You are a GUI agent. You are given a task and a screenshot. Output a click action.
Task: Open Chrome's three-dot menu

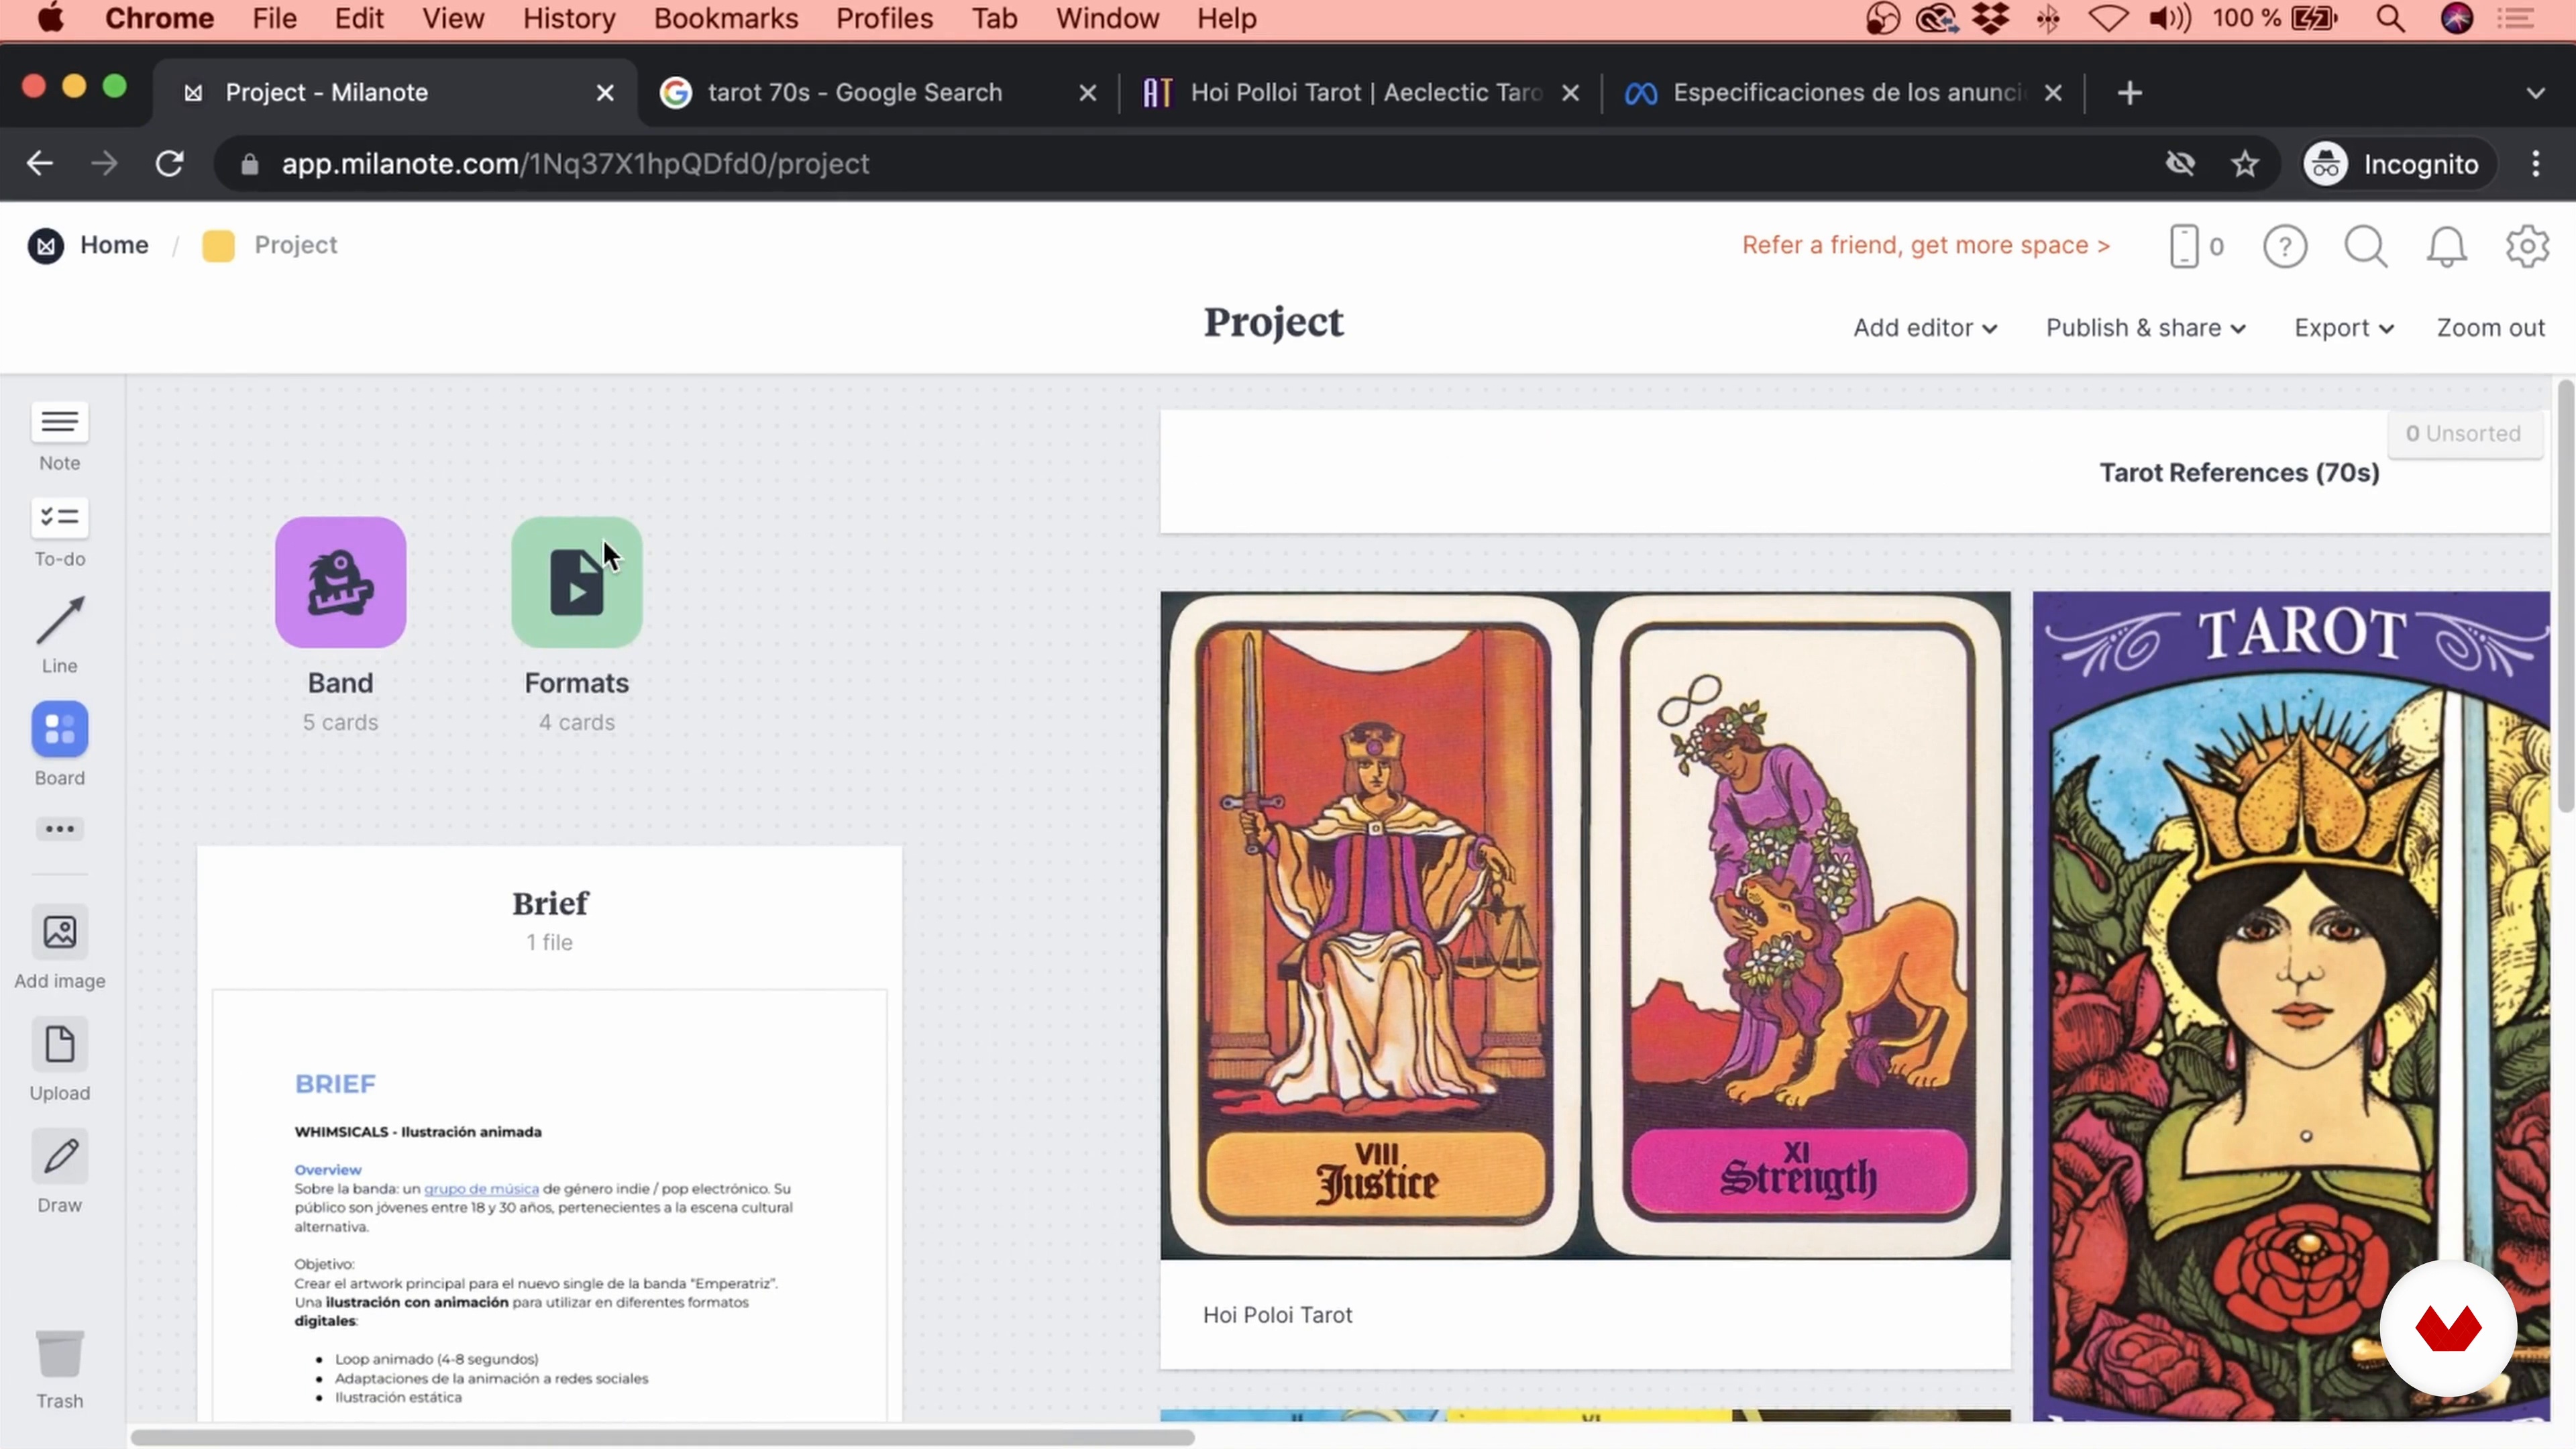tap(2536, 163)
